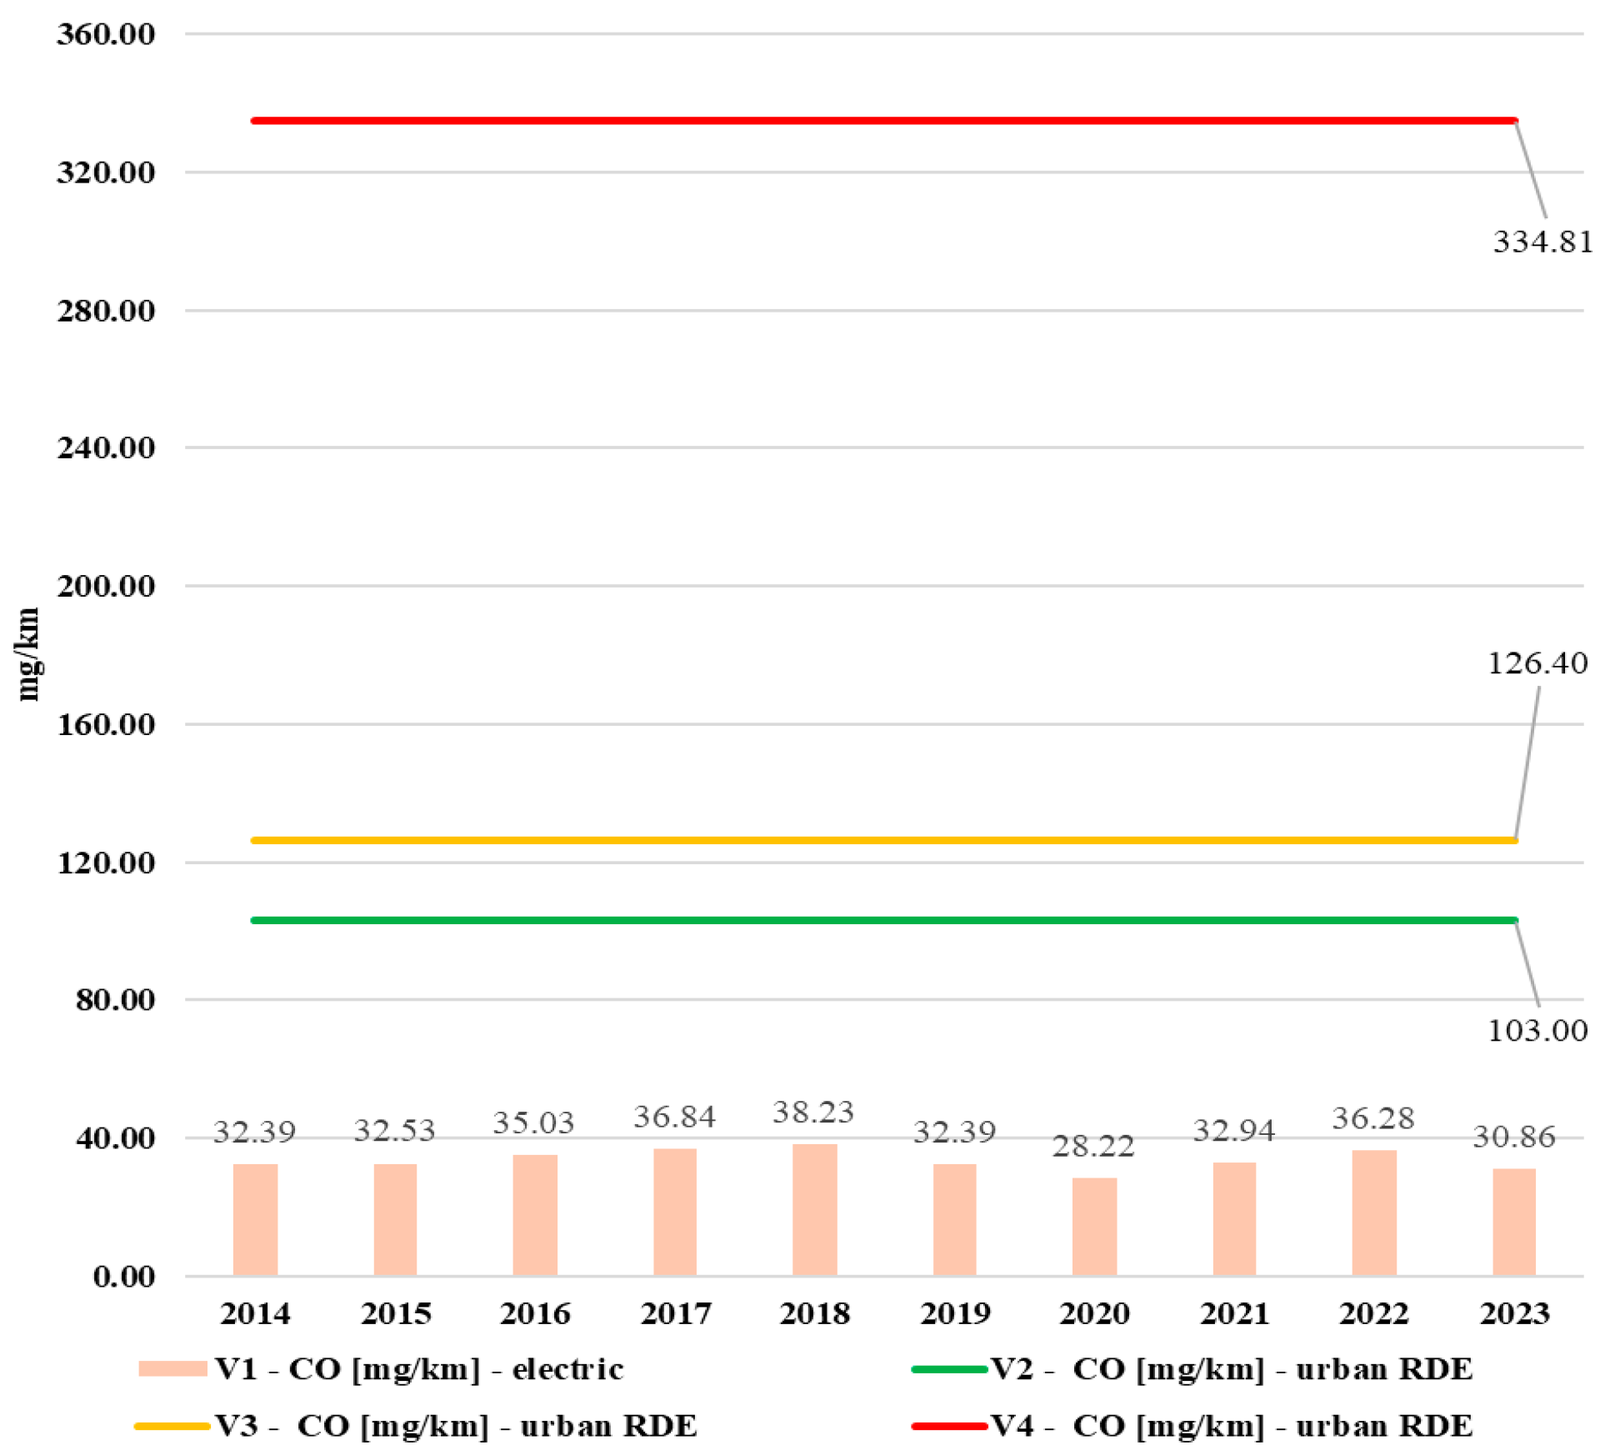The image size is (1605, 1455).
Task: Click the 103.00 data label
Action: 1537,1031
